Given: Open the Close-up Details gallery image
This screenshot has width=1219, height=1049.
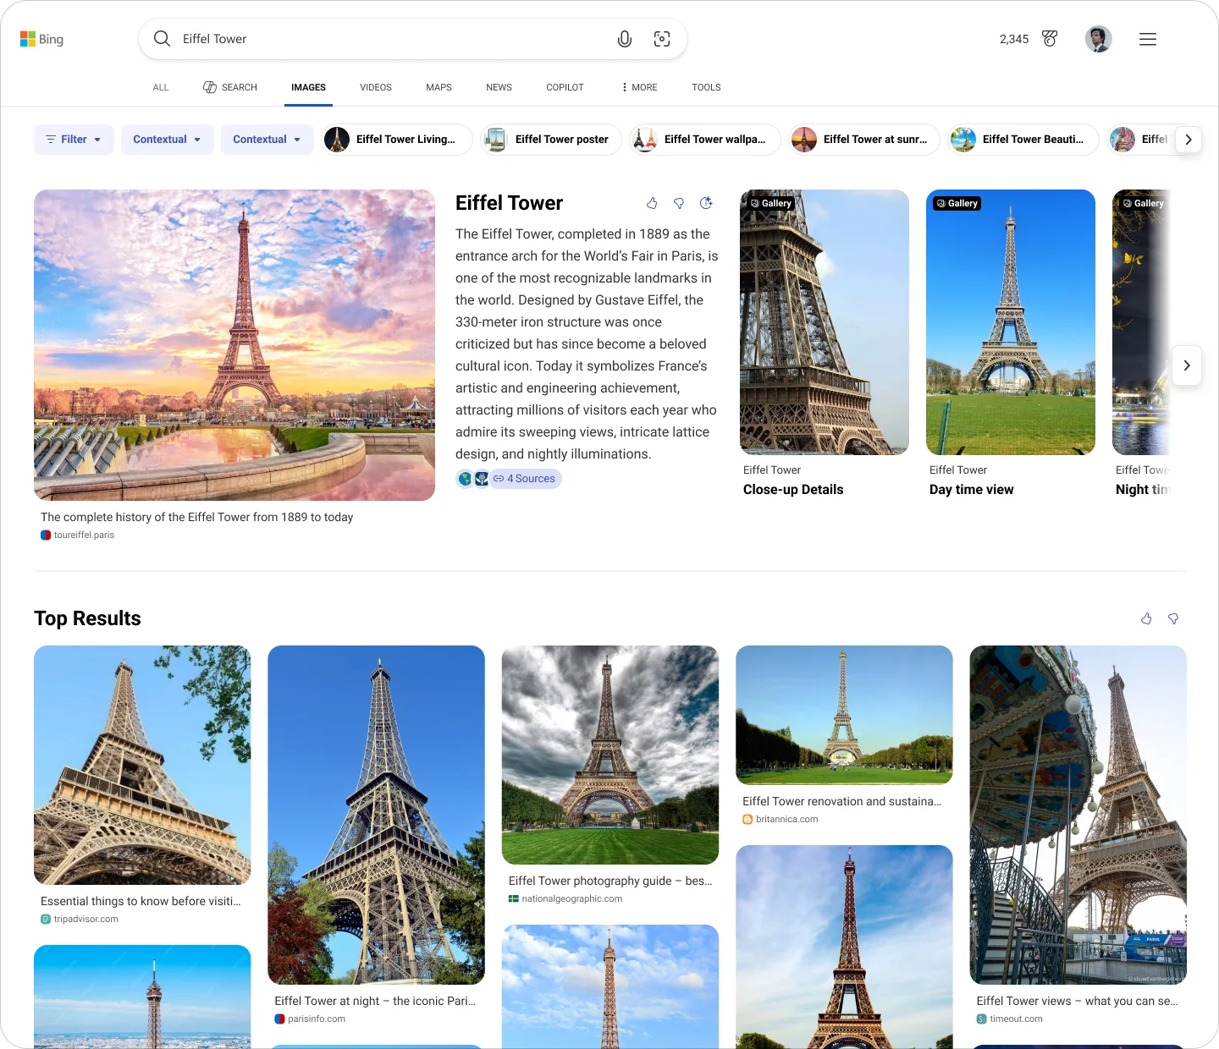Looking at the screenshot, I should tap(824, 321).
